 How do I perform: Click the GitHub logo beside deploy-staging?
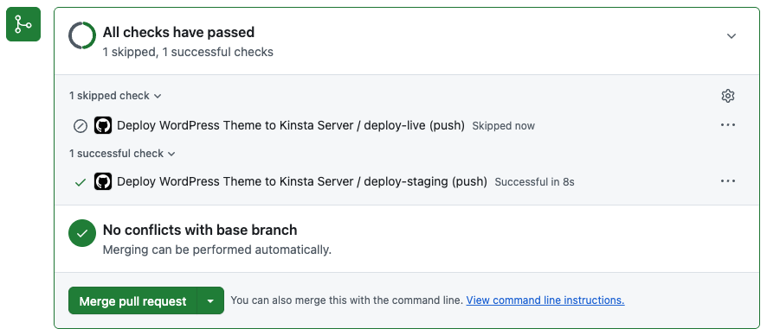103,181
